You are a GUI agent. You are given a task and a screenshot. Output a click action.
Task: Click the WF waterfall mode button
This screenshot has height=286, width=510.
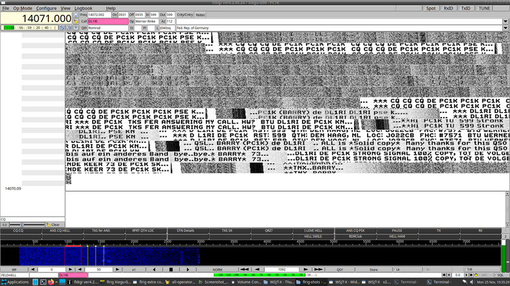[14, 269]
